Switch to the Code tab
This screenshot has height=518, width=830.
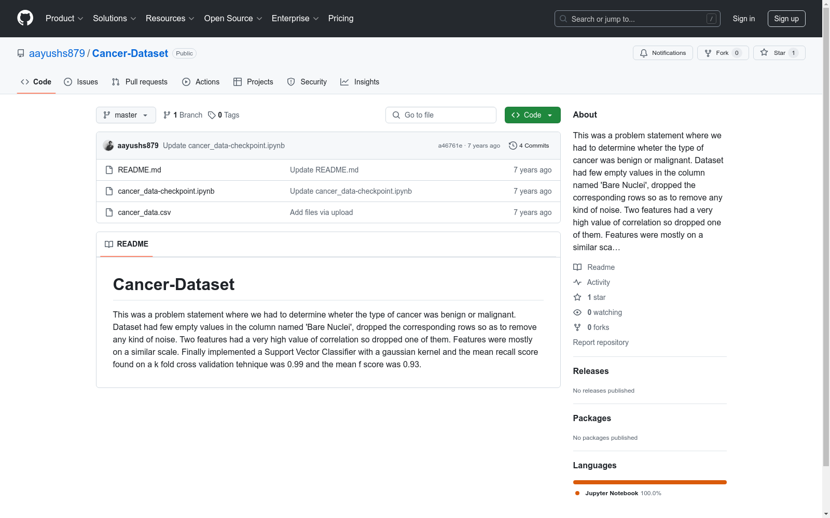[36, 82]
